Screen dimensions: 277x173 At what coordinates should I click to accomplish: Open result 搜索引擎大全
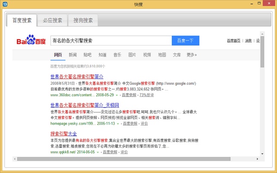pyautogui.click(x=64, y=134)
